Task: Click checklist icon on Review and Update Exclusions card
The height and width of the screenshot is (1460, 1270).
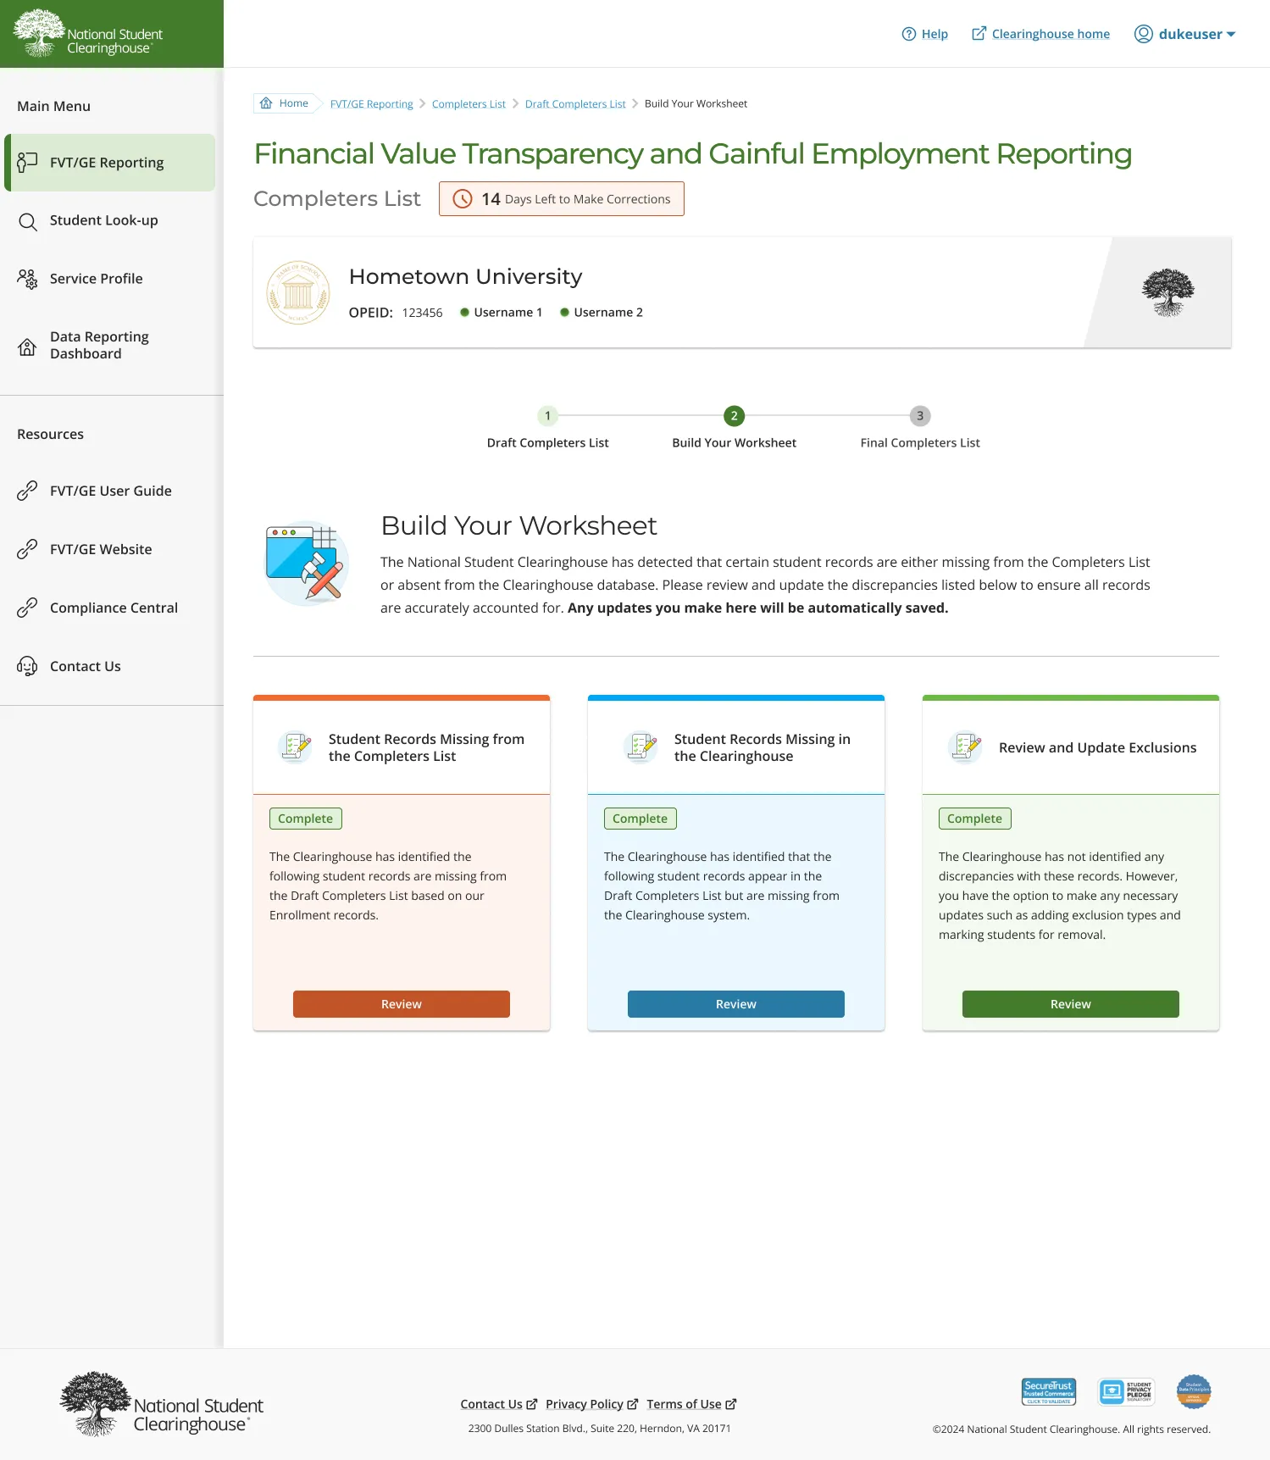Action: [x=965, y=747]
